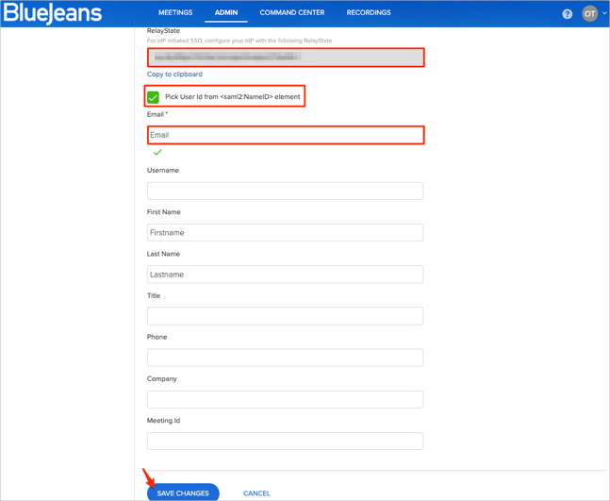Toggle Pick User Id from NameID checkbox
The width and height of the screenshot is (610, 501).
click(154, 97)
